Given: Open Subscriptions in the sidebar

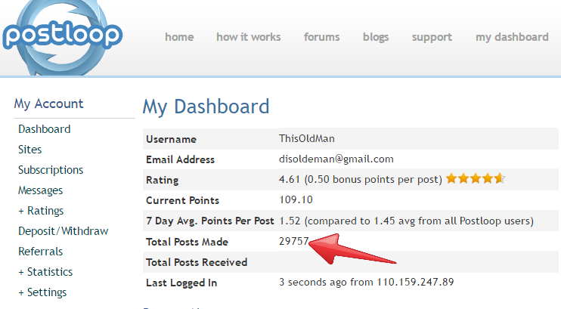Looking at the screenshot, I should point(51,170).
